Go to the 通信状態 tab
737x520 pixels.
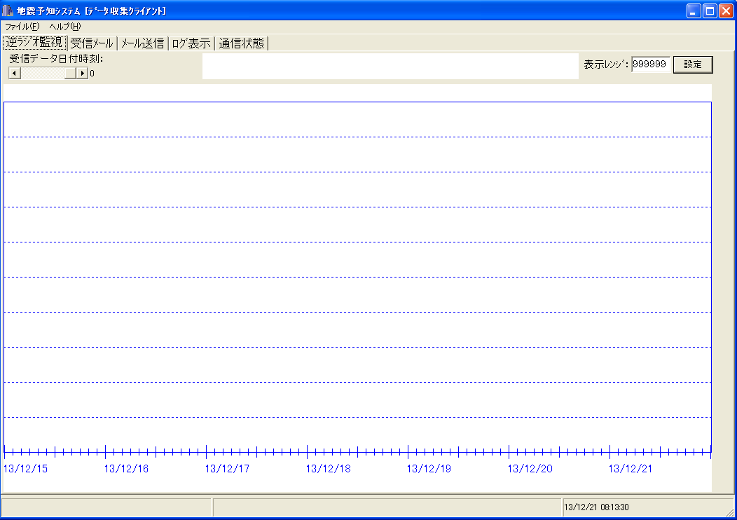coord(242,43)
